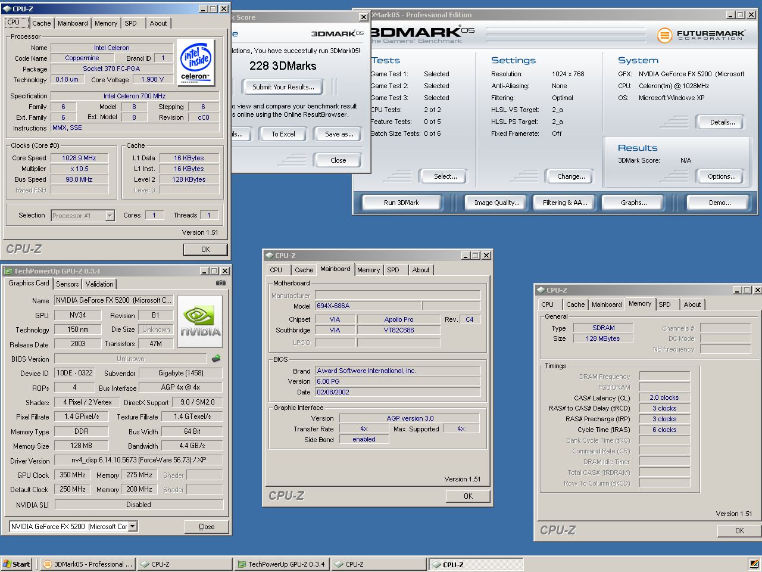Click the system tray icon in taskbar
762x572 pixels.
pos(754,564)
